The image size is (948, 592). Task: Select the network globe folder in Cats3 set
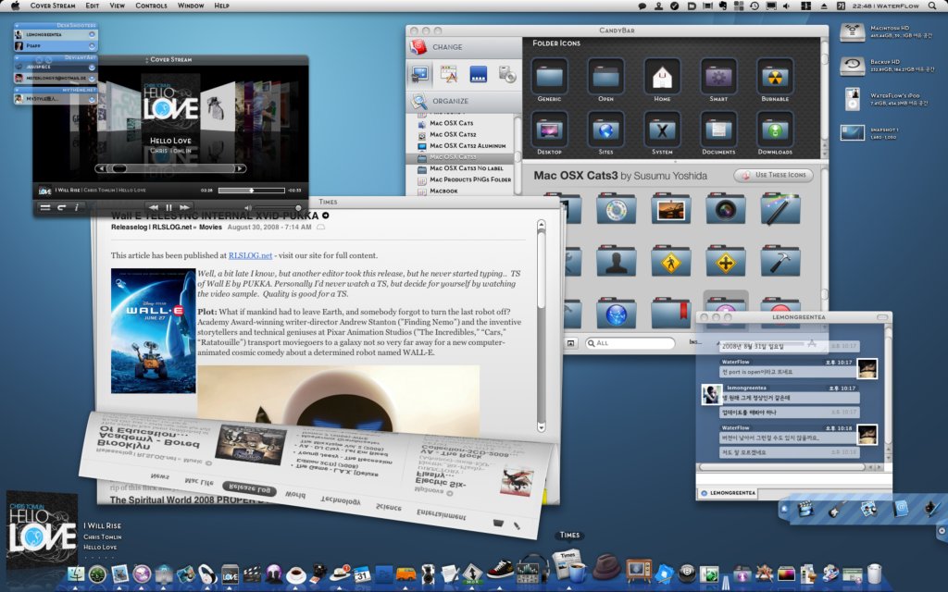616,313
